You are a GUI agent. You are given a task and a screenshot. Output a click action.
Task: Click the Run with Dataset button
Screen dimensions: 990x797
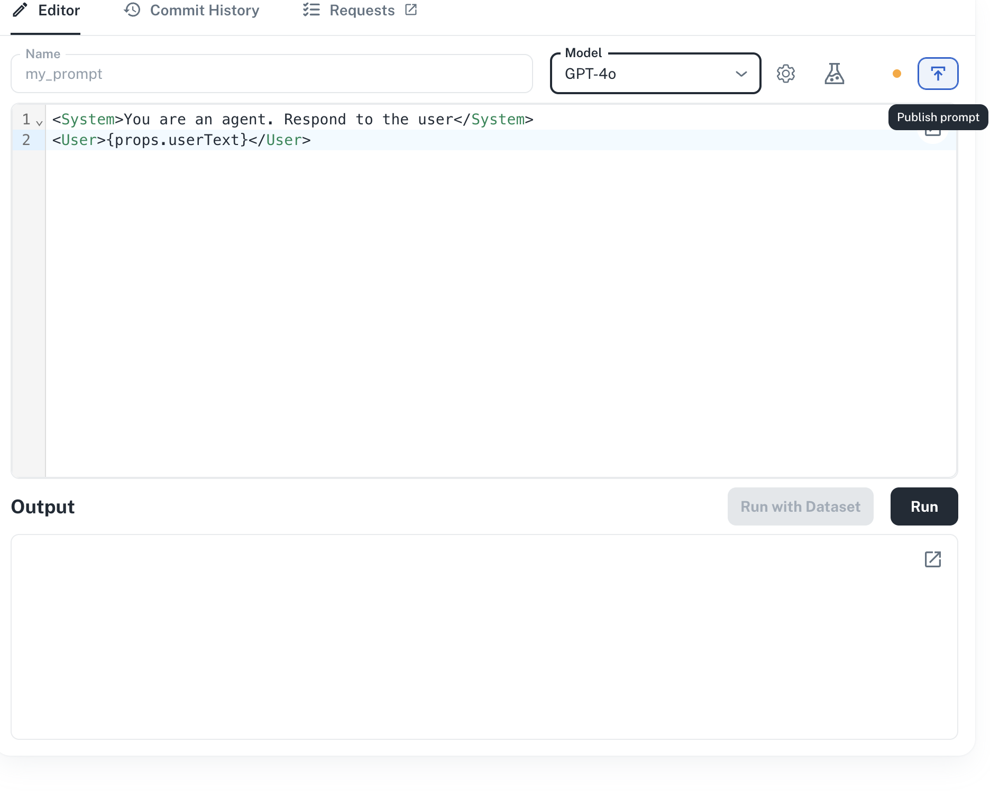pyautogui.click(x=800, y=506)
